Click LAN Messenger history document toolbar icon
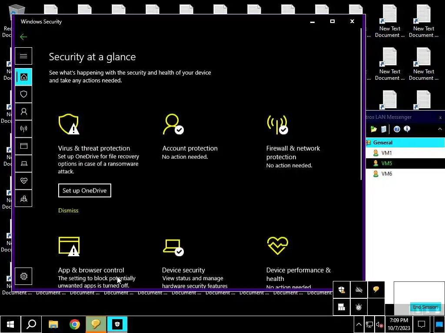 click(x=383, y=129)
